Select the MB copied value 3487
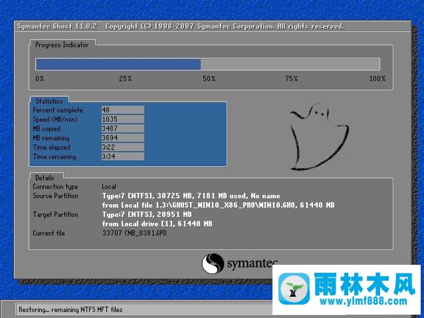424x318 pixels. click(123, 128)
